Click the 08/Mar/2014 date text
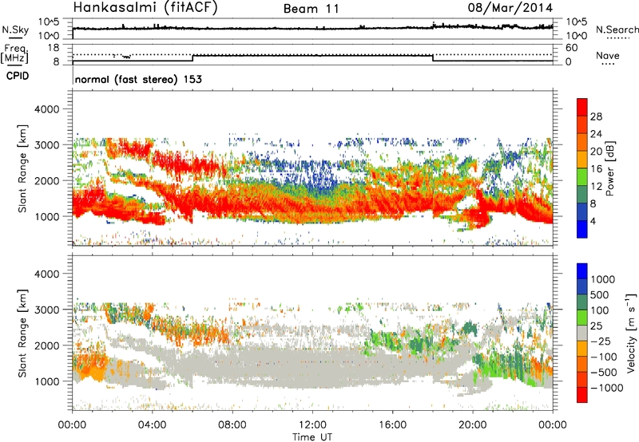Screen dimensions: 639x442 (x=510, y=8)
